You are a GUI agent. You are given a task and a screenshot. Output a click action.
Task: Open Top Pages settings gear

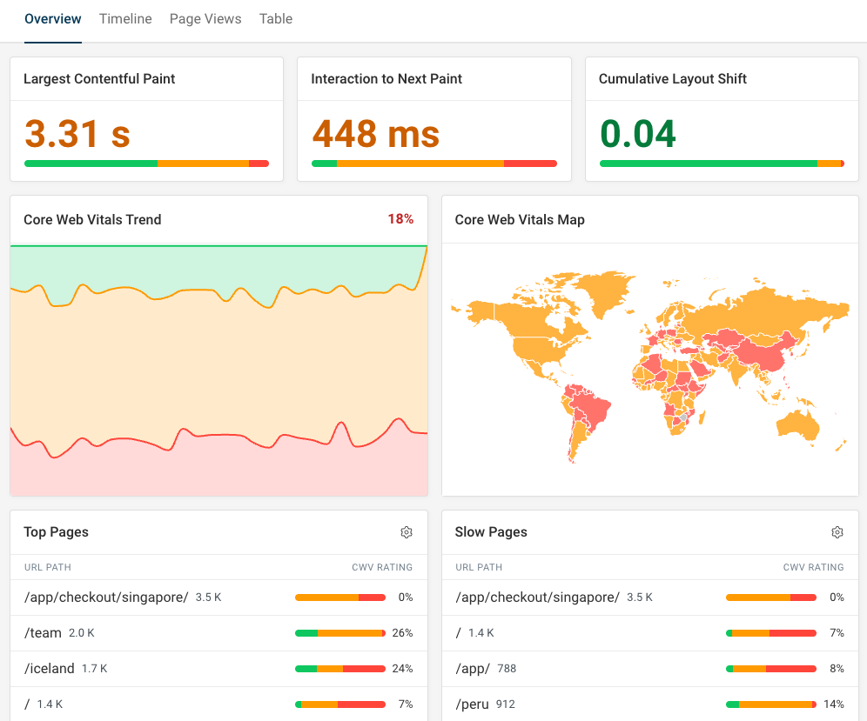(406, 531)
